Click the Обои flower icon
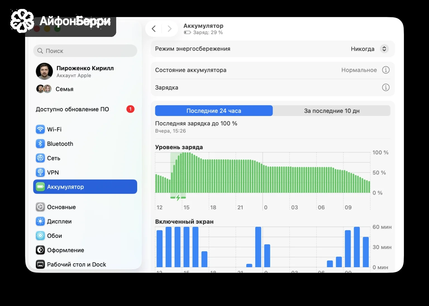The width and height of the screenshot is (429, 306). coord(40,236)
